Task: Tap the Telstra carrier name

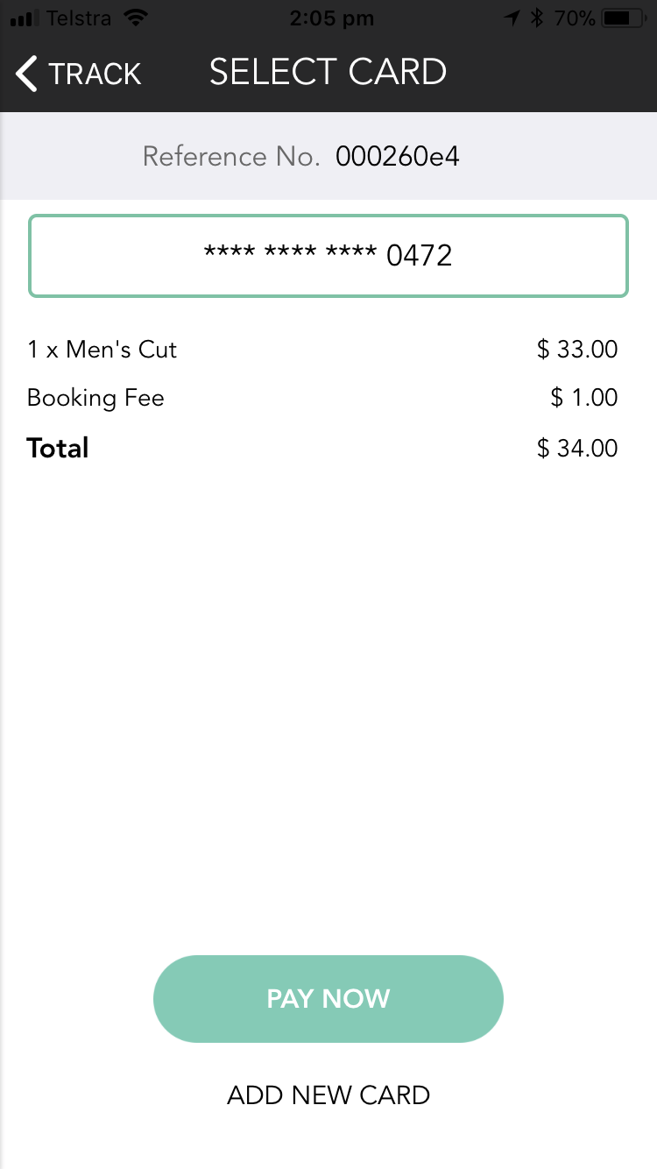Action: tap(78, 18)
